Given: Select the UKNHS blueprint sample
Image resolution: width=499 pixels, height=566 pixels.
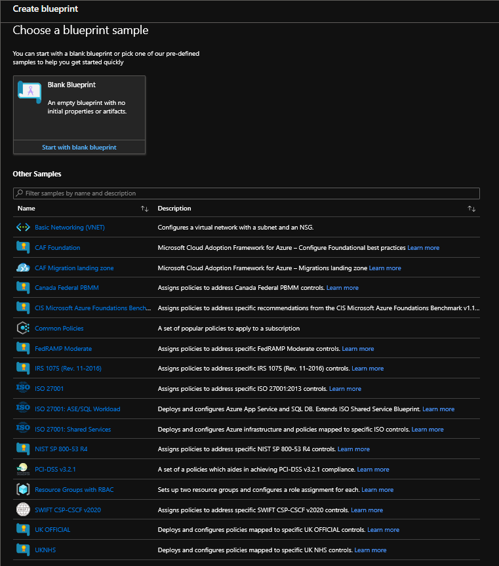Looking at the screenshot, I should 45,550.
